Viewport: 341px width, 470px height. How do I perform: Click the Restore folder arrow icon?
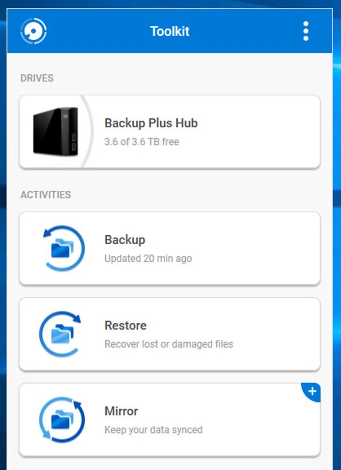pos(61,334)
